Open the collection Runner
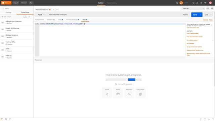Screen dimensions: 215x121 pyautogui.click(x=24, y=3)
